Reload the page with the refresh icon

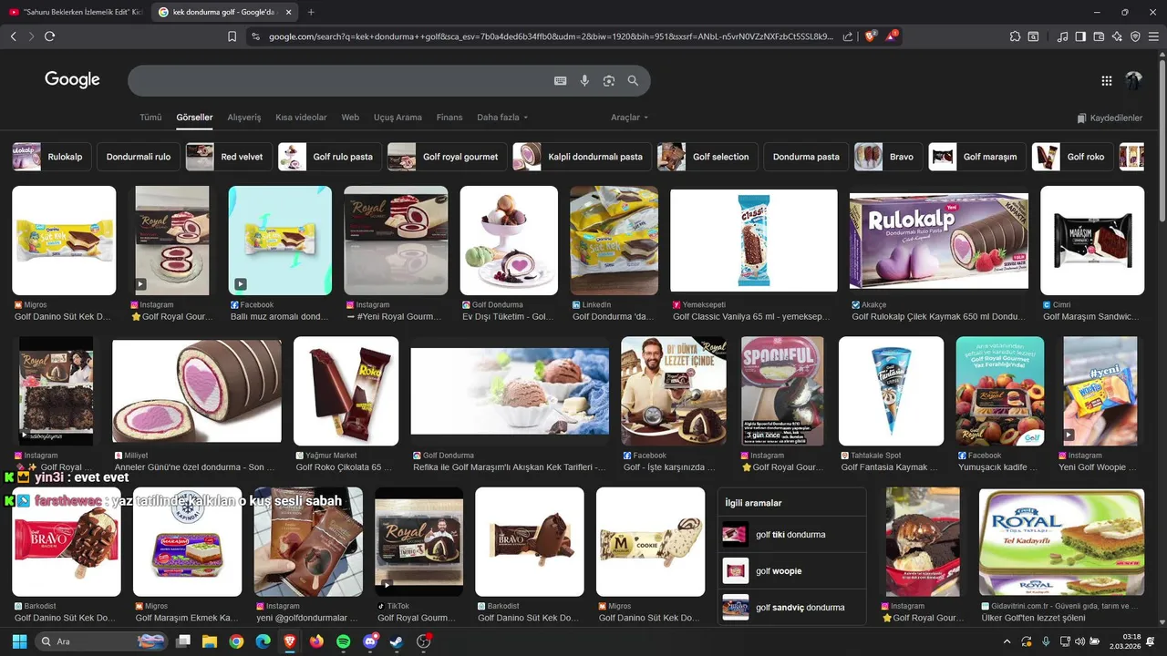49,36
